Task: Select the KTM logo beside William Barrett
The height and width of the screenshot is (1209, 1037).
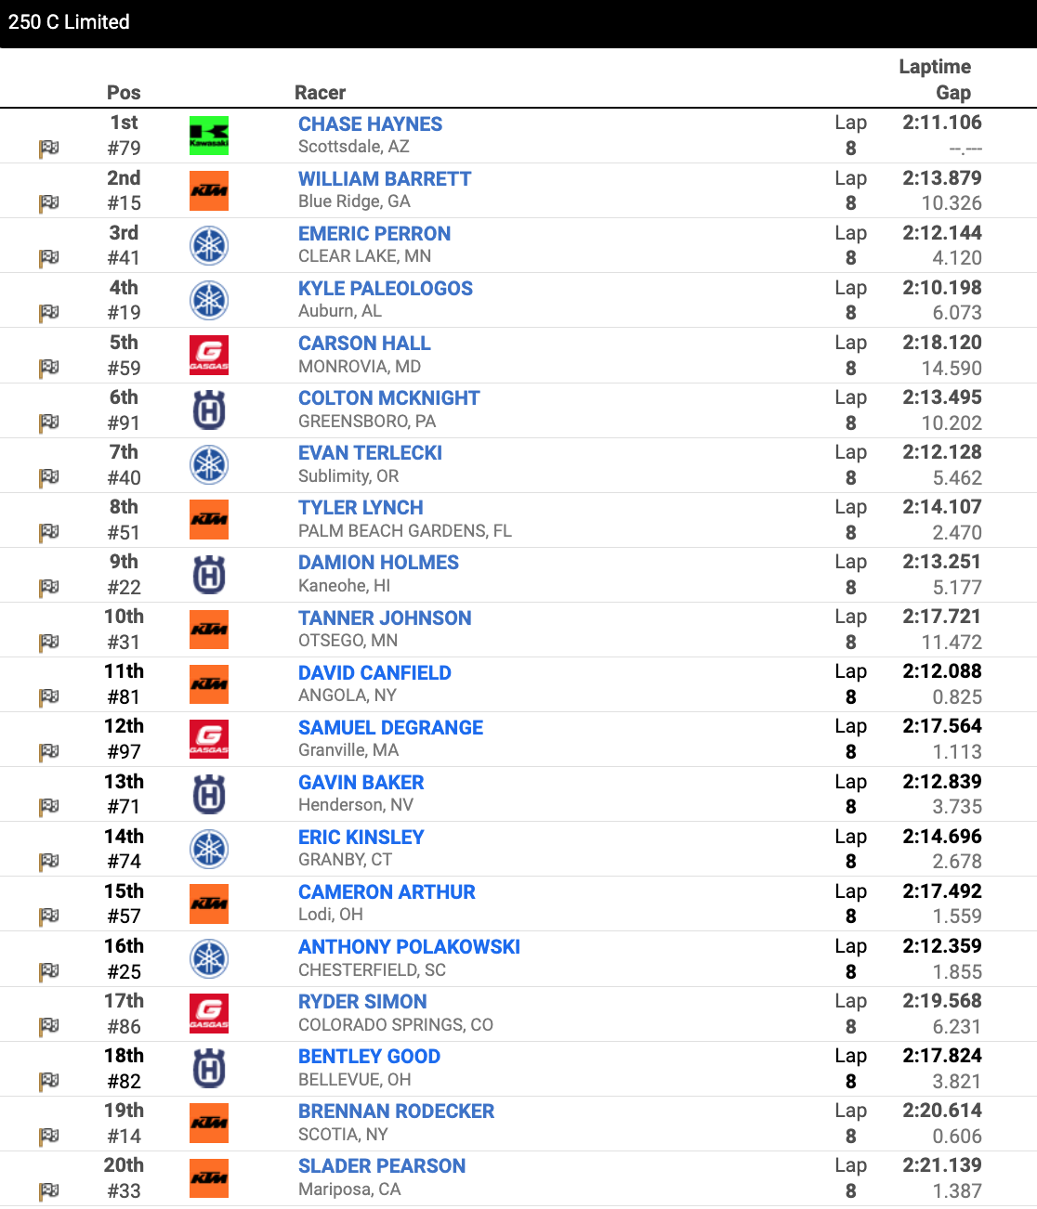Action: coord(208,190)
